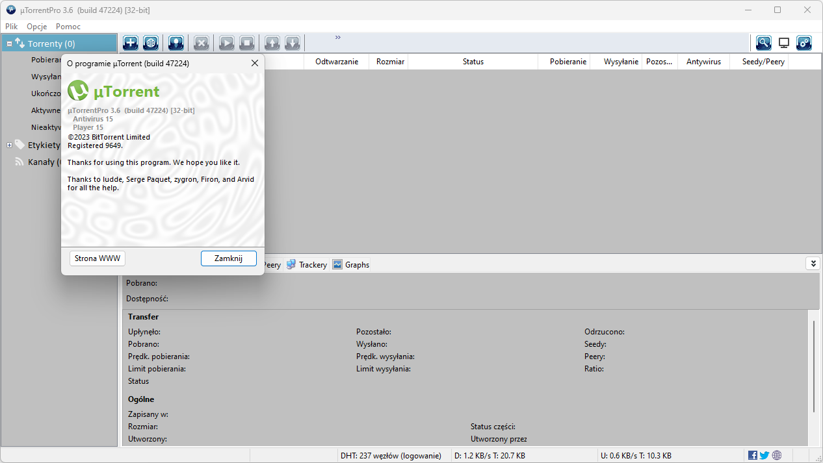
Task: Click the Stop torrent square icon
Action: [x=247, y=43]
